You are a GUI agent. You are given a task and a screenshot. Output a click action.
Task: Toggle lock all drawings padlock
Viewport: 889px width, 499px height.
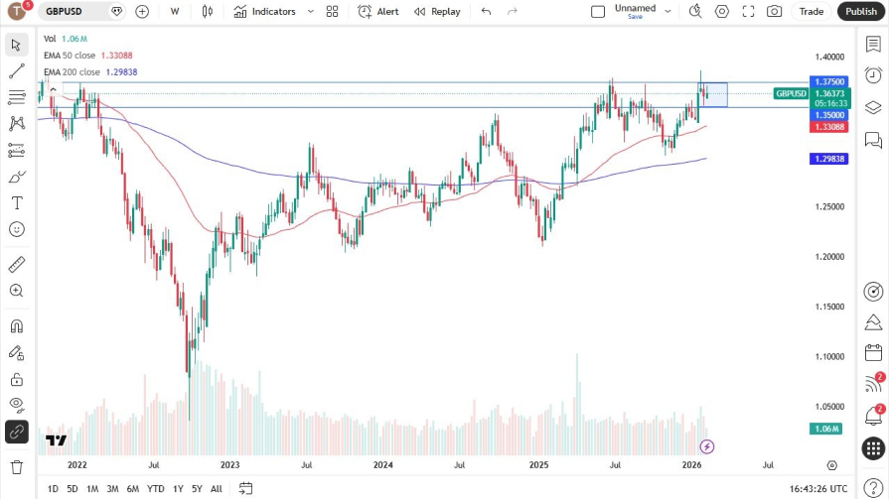click(x=17, y=379)
